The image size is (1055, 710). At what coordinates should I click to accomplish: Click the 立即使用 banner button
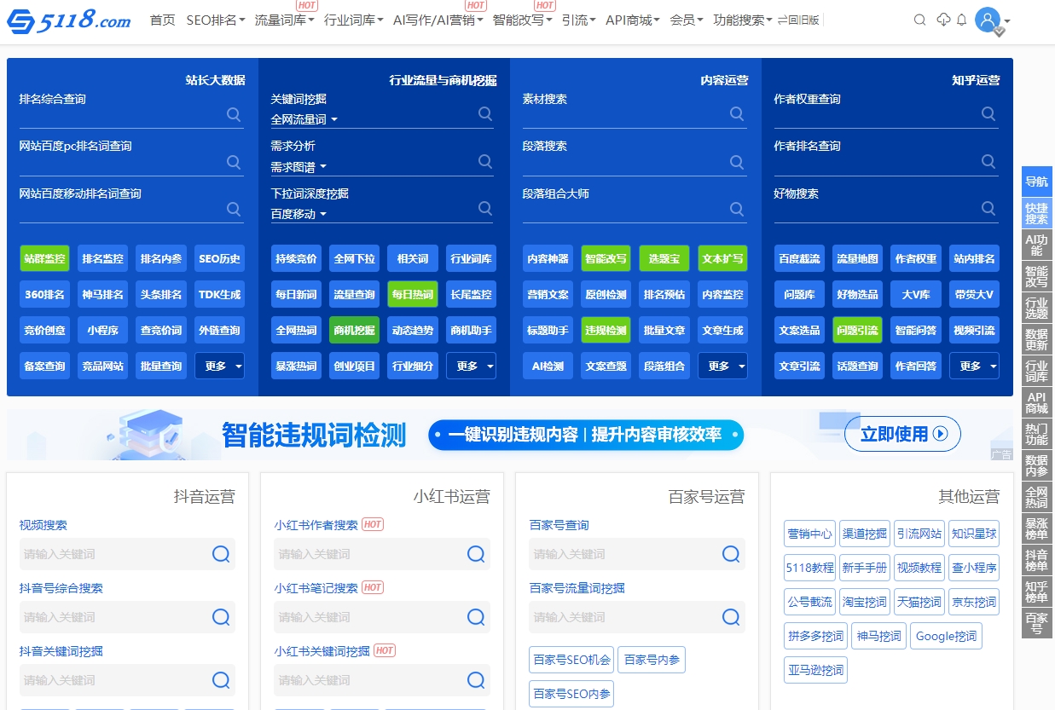(x=901, y=434)
